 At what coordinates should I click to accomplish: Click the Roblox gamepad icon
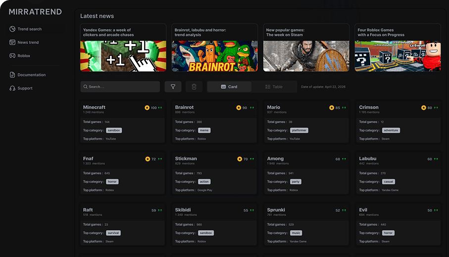coord(12,56)
